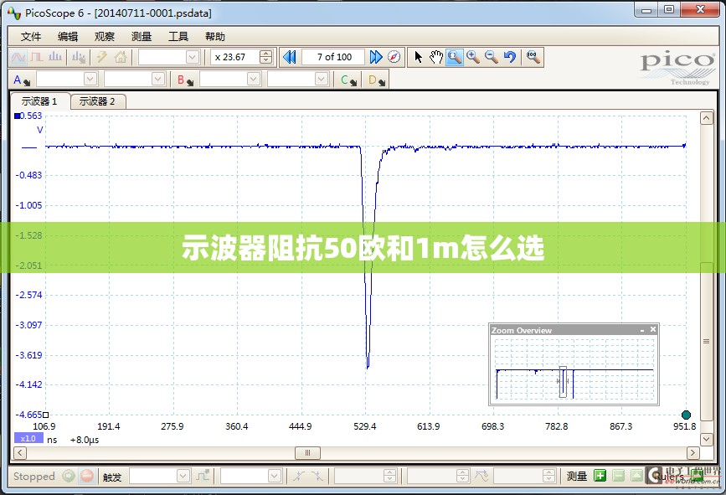
Task: Undo zoom with blue arrow icon
Action: point(510,57)
